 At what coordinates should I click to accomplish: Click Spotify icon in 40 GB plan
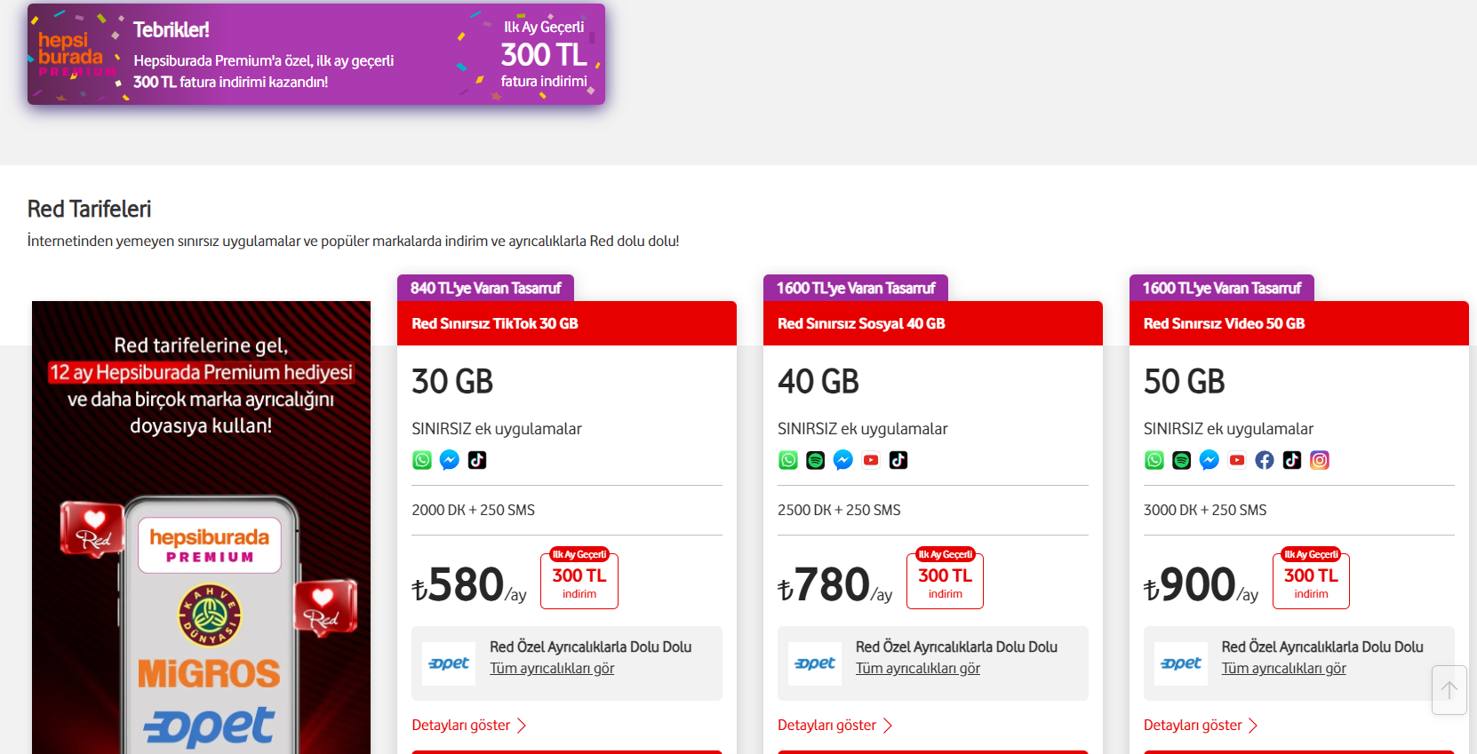[816, 460]
